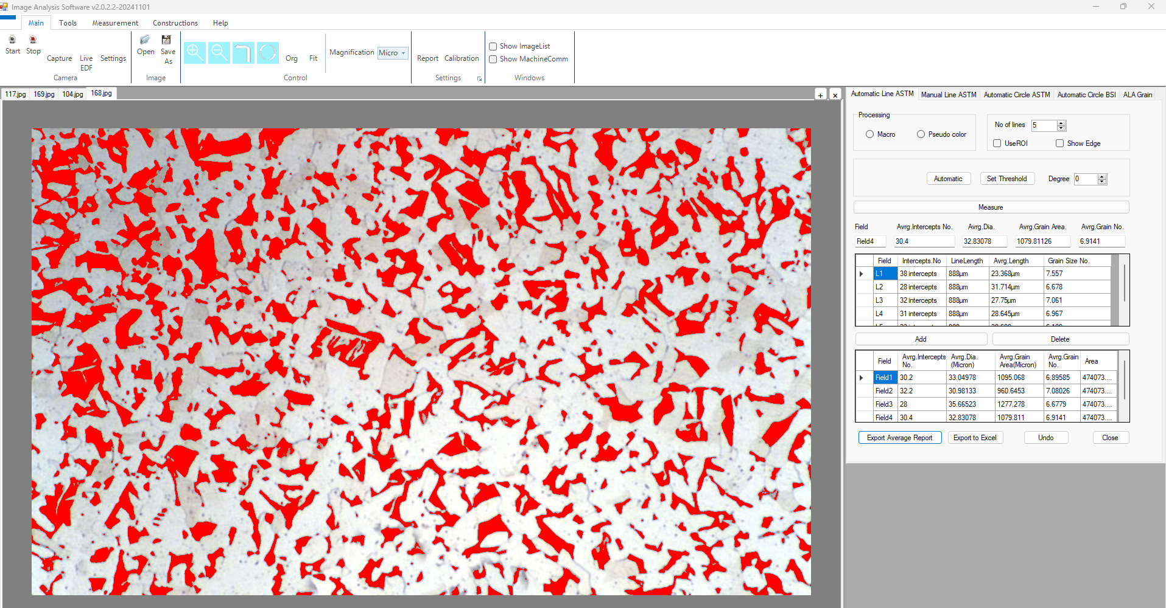Viewport: 1166px width, 608px height.
Task: Select the Zoom In tool
Action: (x=194, y=53)
